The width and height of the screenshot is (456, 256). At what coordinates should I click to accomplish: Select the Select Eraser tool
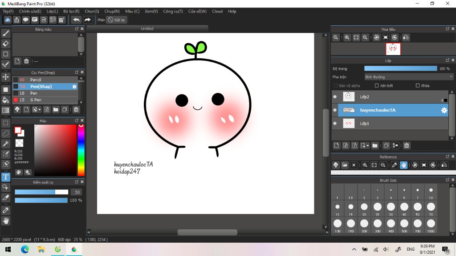click(5, 164)
